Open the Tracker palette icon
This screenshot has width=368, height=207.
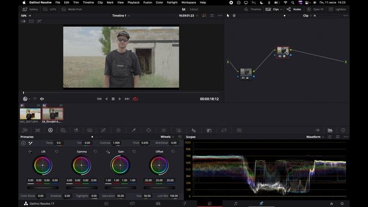163,131
